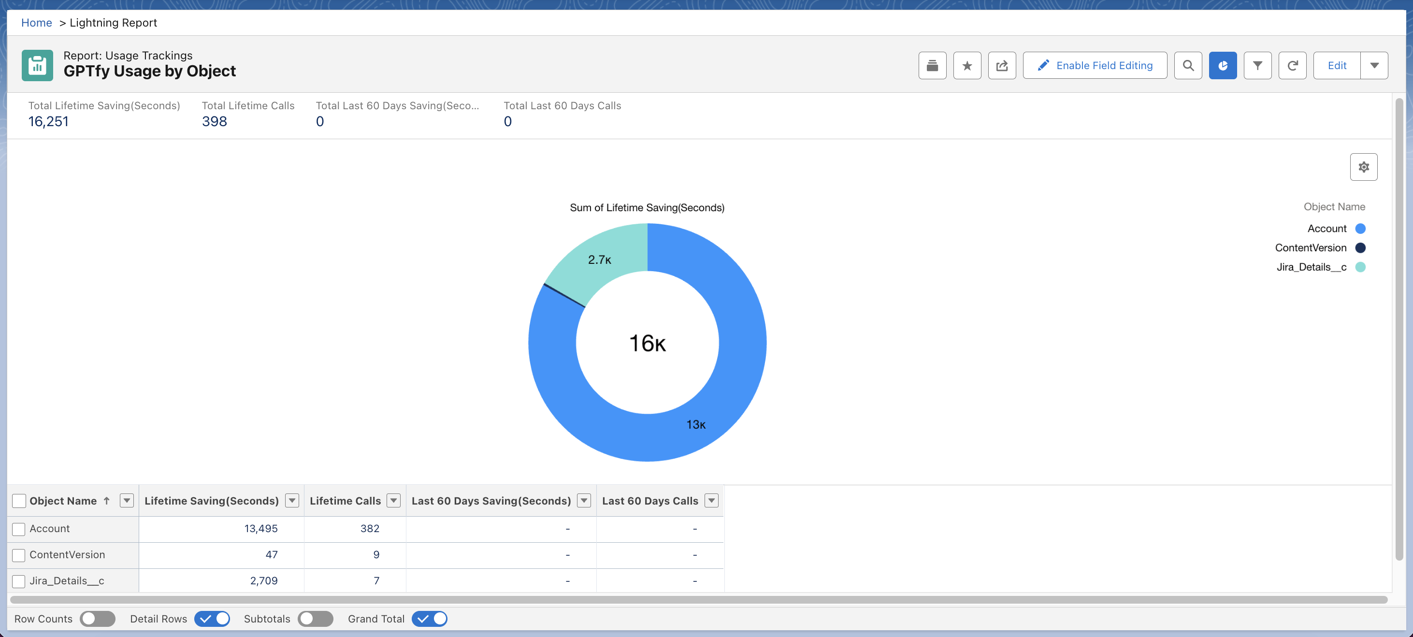Open the report search magnifier icon
1413x637 pixels.
tap(1187, 66)
